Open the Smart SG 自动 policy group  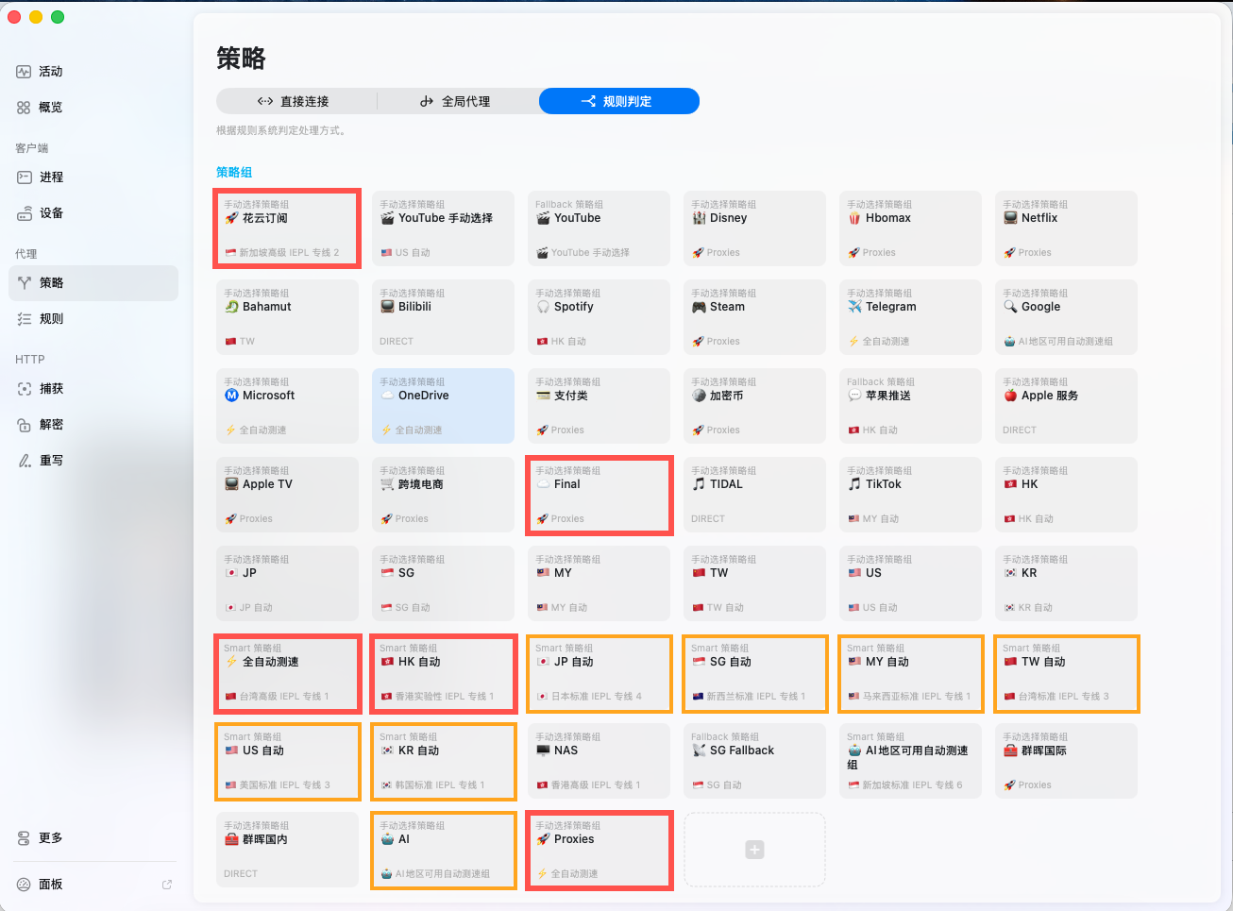tap(754, 672)
